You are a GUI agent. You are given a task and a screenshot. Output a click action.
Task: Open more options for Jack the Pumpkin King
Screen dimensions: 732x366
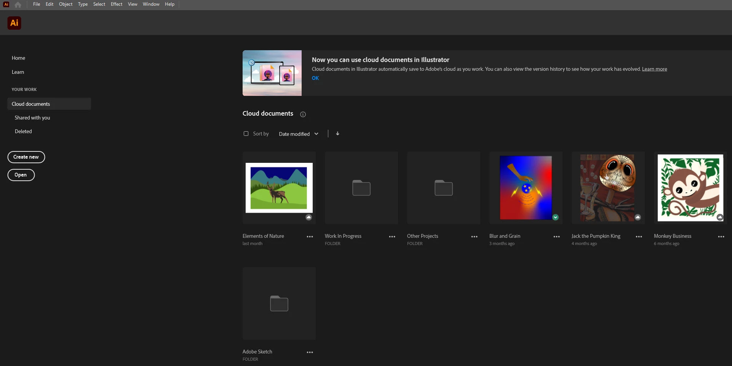639,237
